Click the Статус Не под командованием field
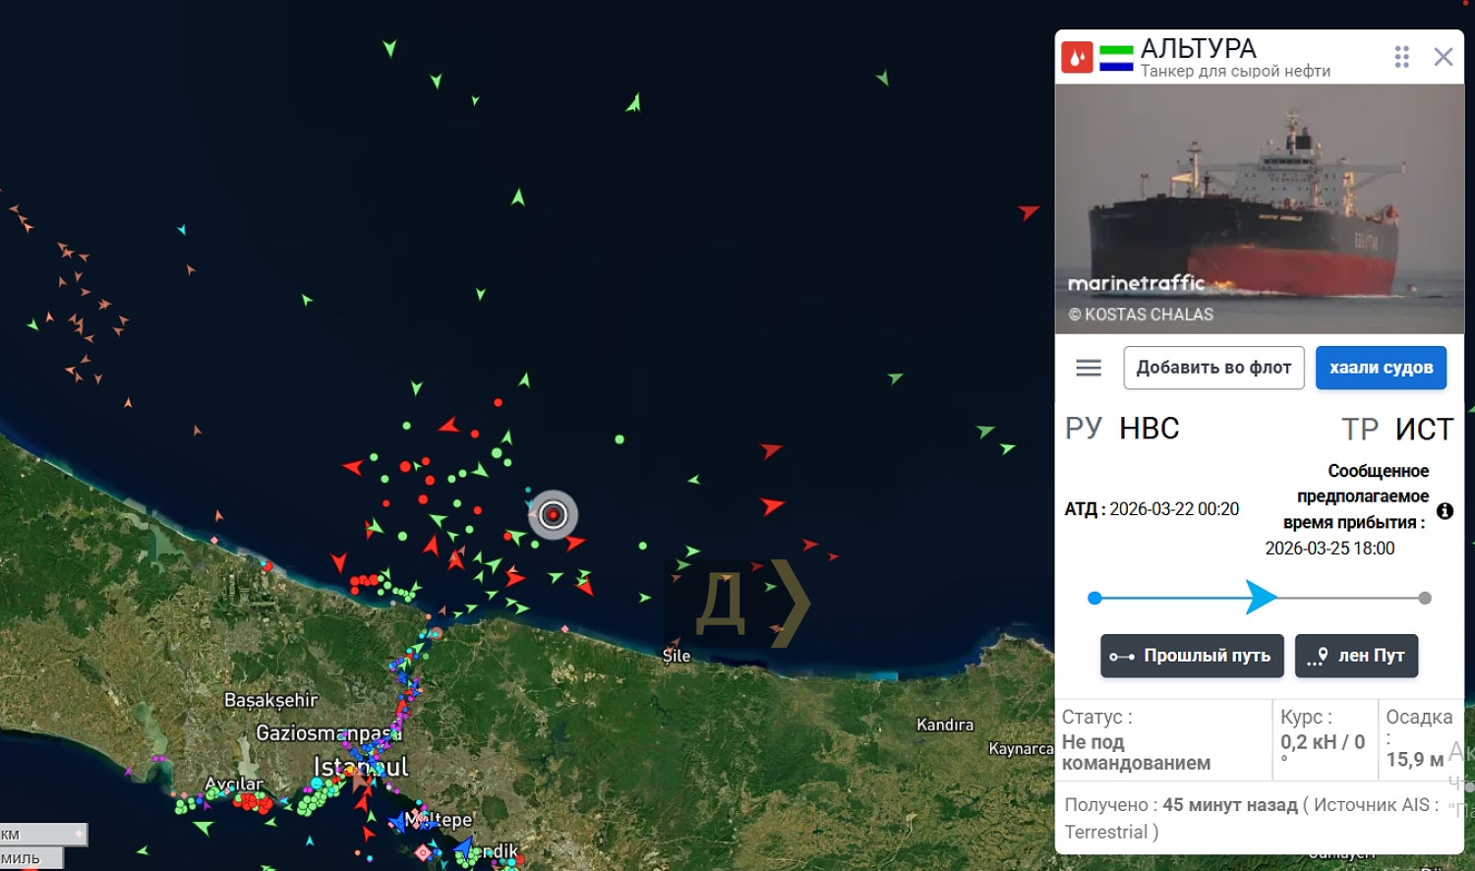 [1136, 741]
